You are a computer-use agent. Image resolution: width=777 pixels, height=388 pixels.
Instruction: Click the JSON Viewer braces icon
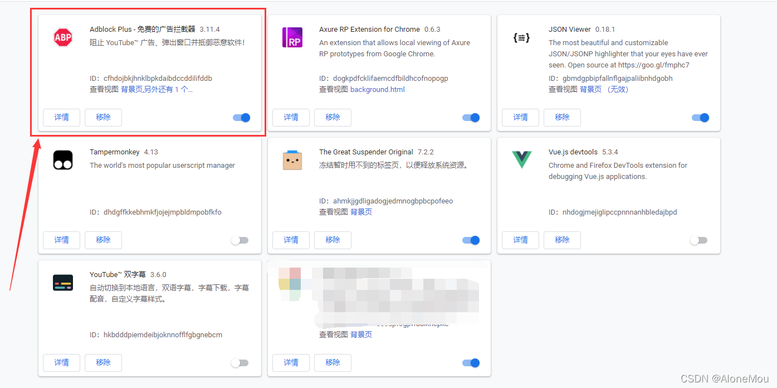(x=521, y=38)
